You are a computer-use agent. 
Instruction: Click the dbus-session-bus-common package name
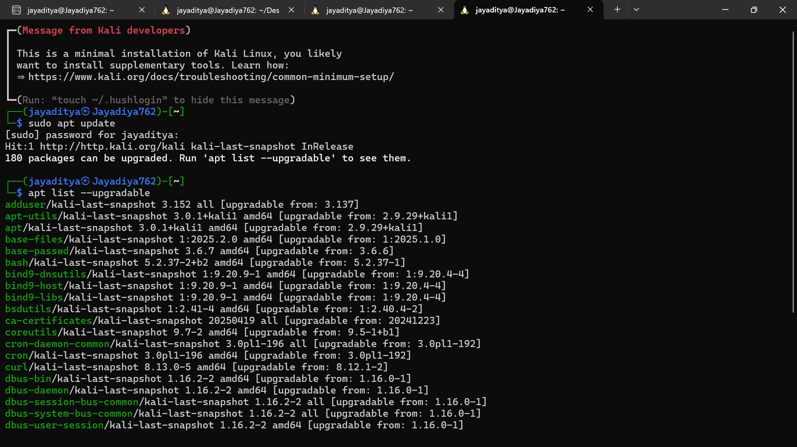coord(72,402)
